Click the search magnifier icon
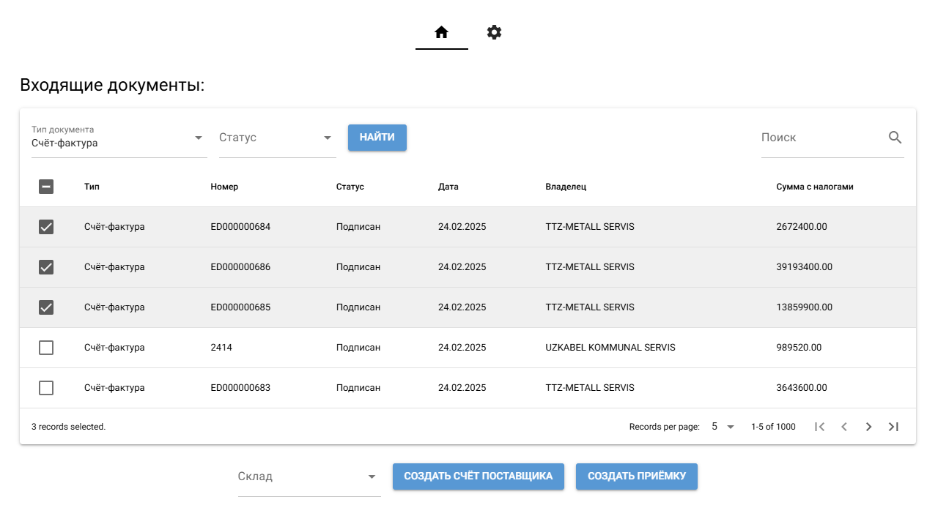The height and width of the screenshot is (527, 938). click(x=895, y=138)
